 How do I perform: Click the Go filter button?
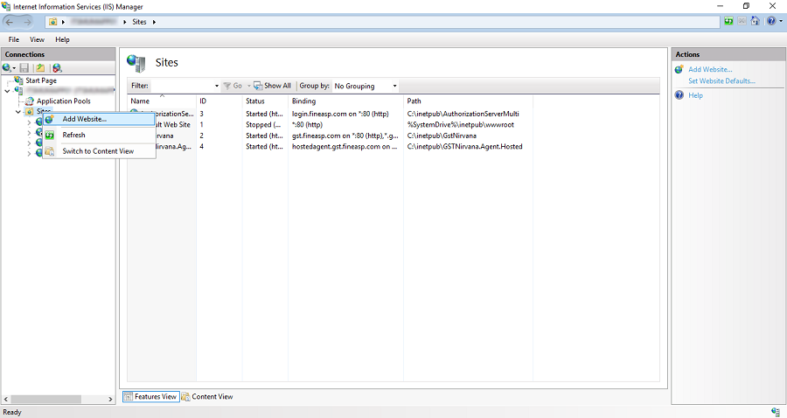[x=233, y=86]
